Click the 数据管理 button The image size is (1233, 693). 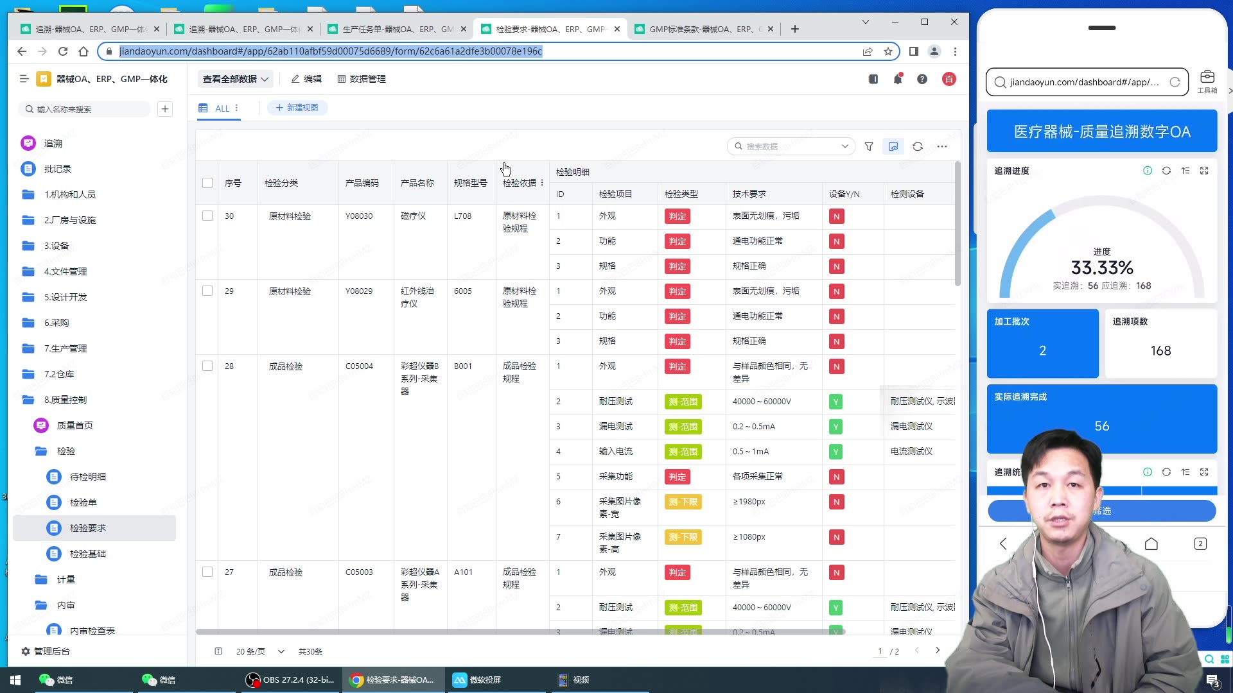click(362, 79)
